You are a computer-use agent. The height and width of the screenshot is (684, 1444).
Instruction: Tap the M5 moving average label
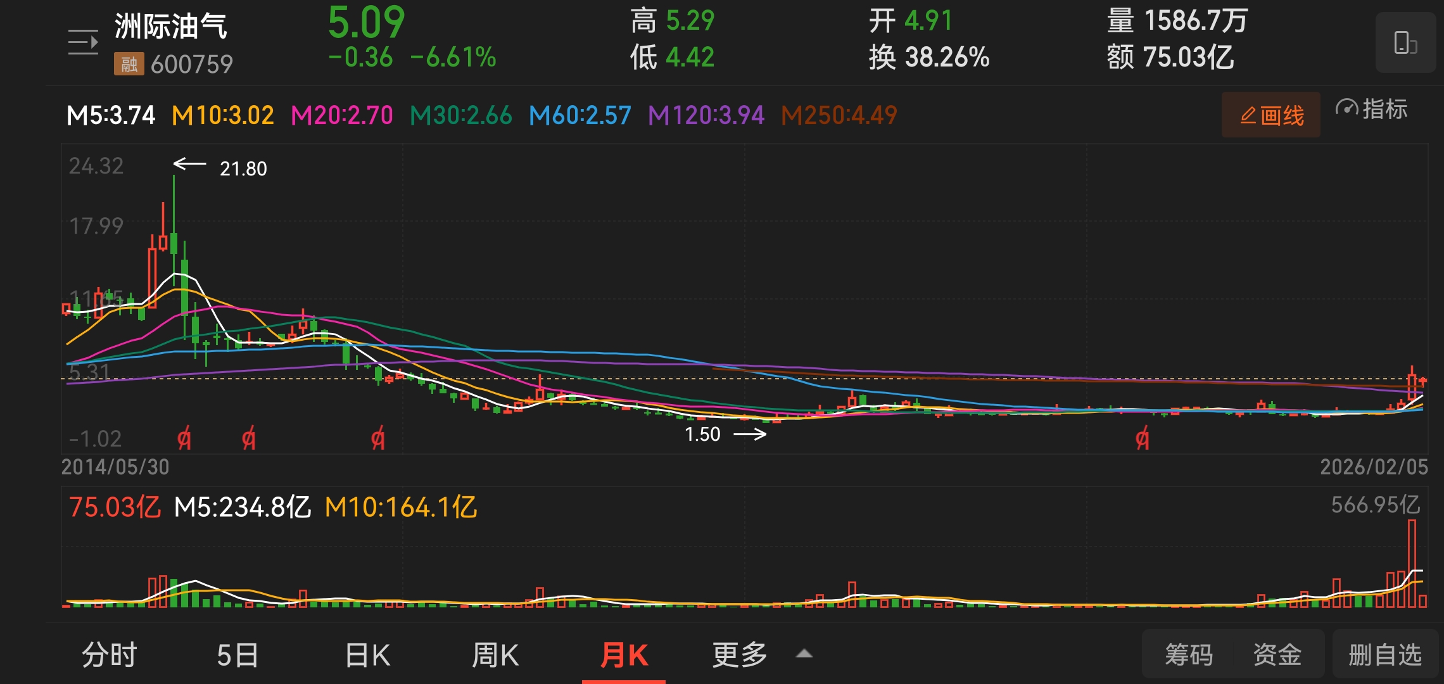[111, 115]
